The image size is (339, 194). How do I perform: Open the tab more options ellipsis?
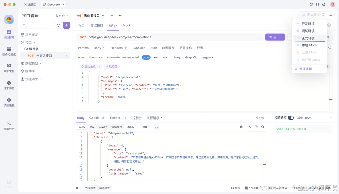[121, 15]
